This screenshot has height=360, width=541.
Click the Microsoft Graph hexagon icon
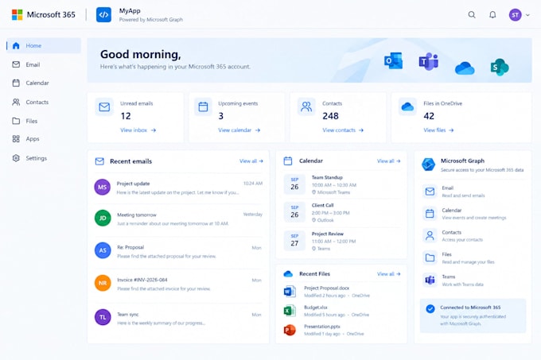429,165
